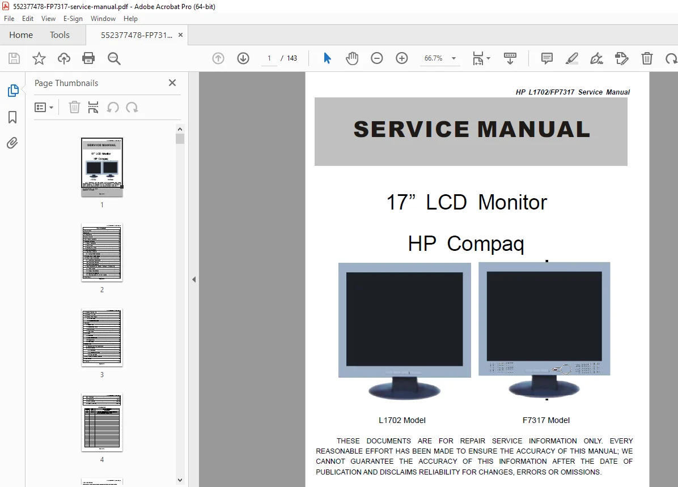678x487 pixels.
Task: Click the "SERVICE MANUAL" heading text
Action: tap(472, 129)
